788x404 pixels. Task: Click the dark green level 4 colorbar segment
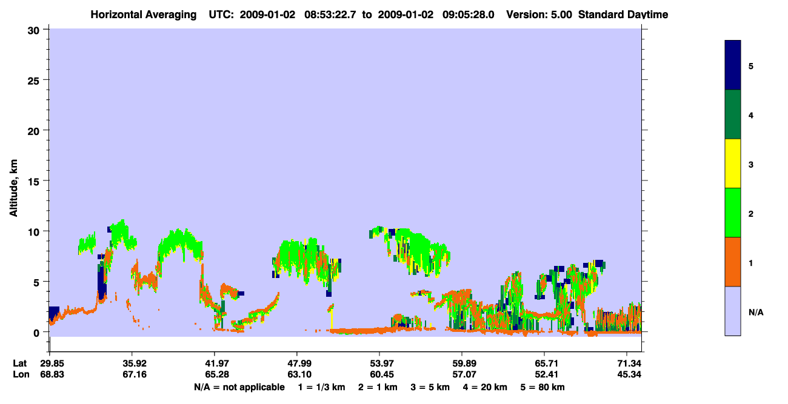(x=733, y=114)
